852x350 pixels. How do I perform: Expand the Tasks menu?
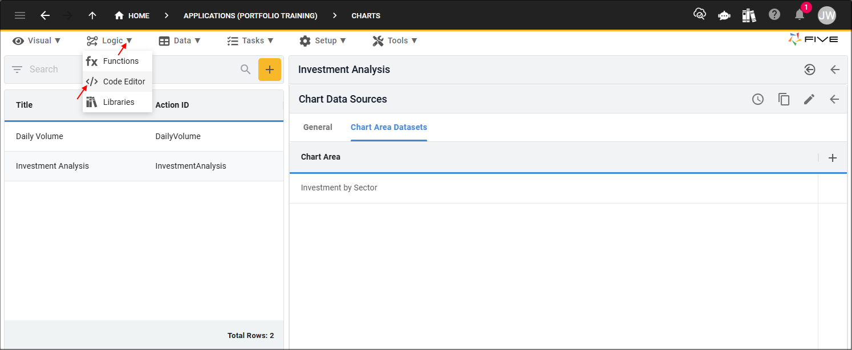tap(250, 40)
